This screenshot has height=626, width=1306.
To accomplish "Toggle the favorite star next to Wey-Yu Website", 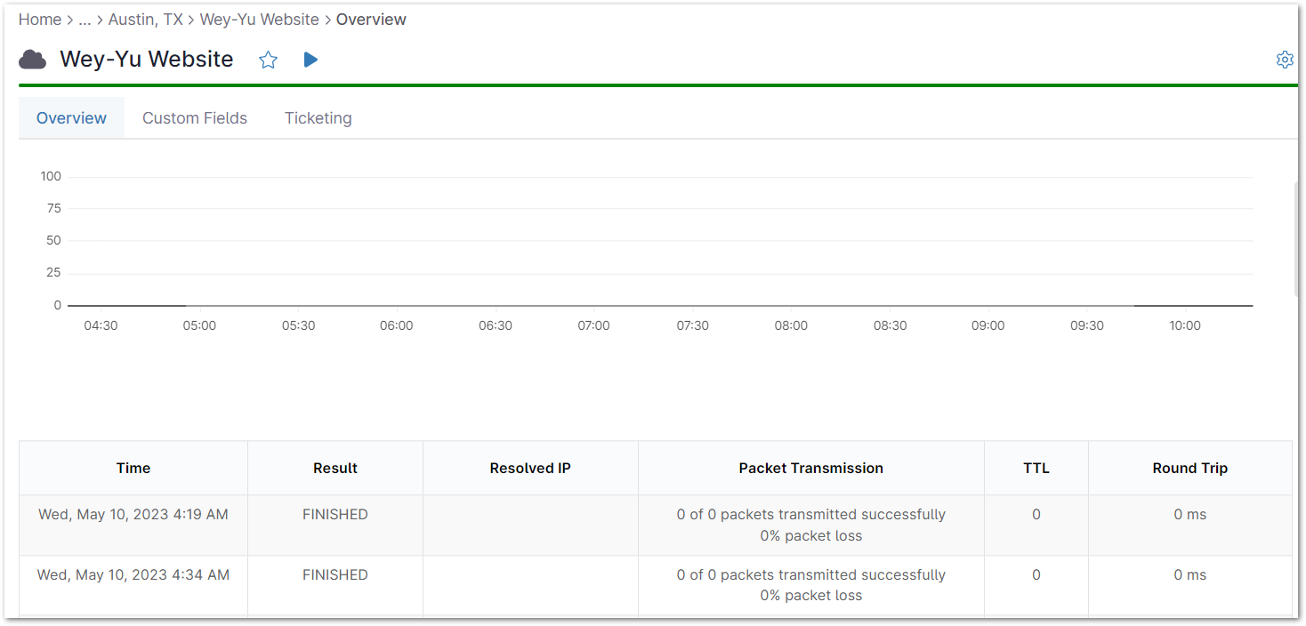I will (x=268, y=59).
